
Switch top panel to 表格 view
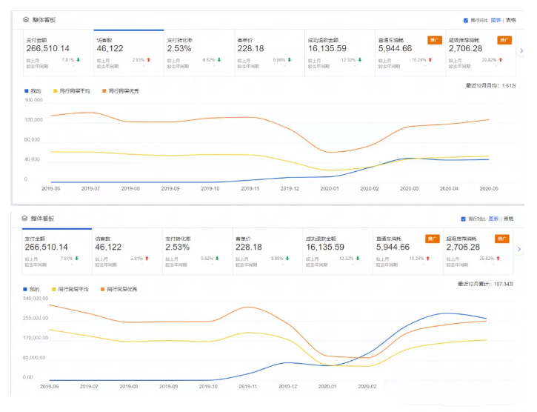(510, 21)
